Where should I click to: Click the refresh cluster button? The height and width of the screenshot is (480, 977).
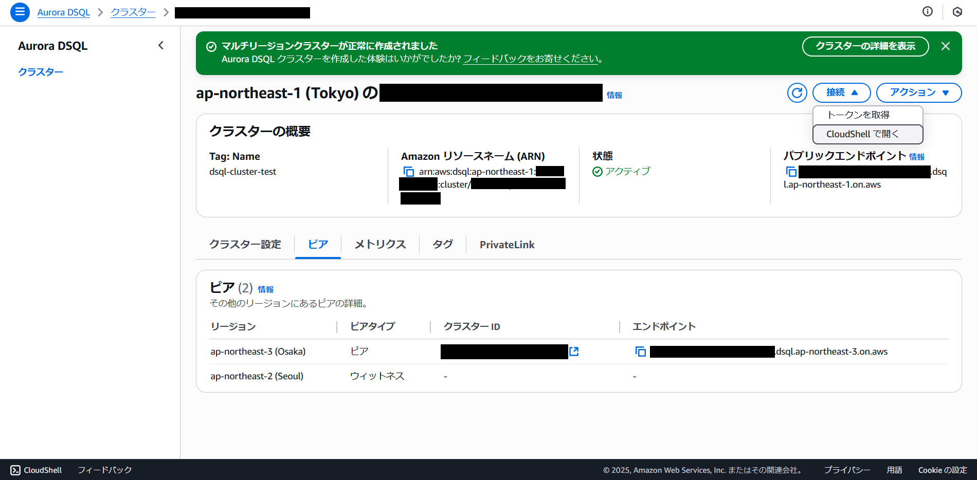[797, 93]
